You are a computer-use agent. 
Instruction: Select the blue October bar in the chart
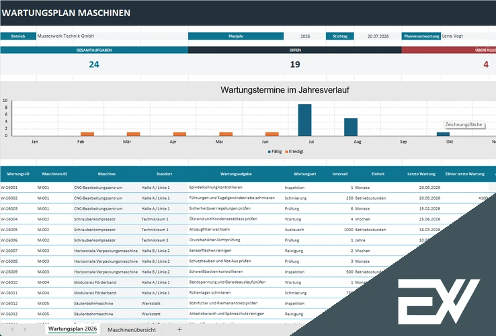443,134
